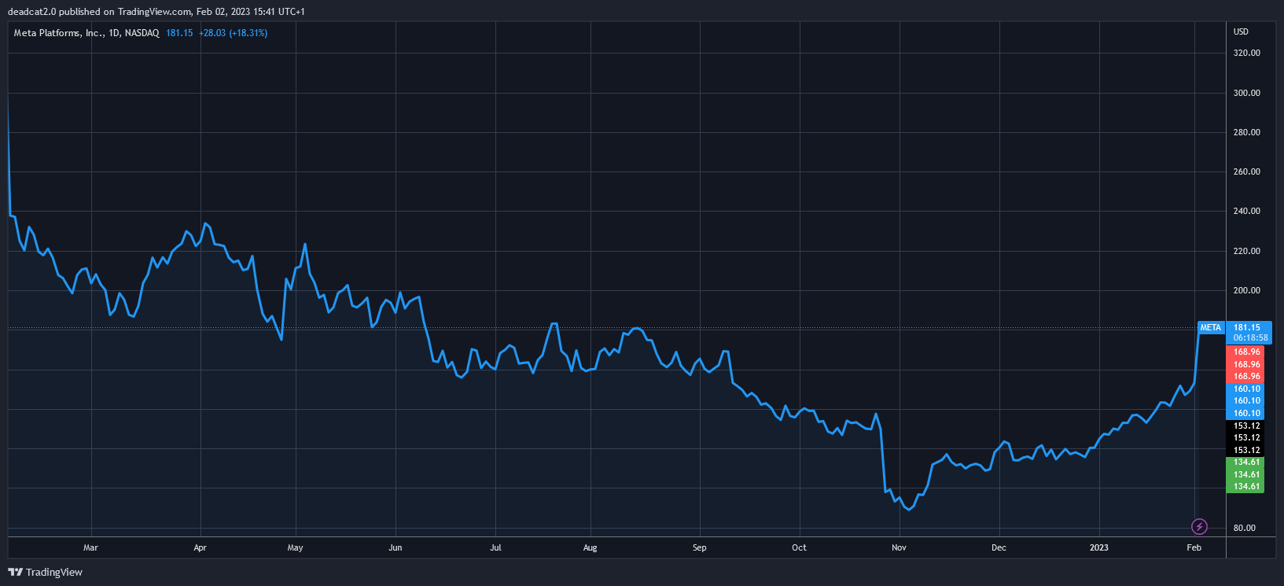Click the Nov label on time axis
The image size is (1284, 586).
pyautogui.click(x=899, y=547)
